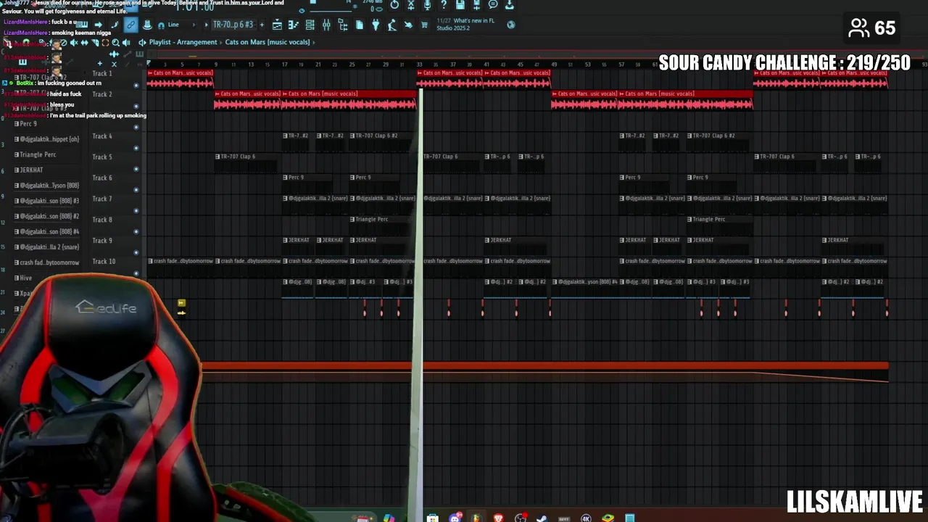Click the Track 4 label

click(102, 136)
